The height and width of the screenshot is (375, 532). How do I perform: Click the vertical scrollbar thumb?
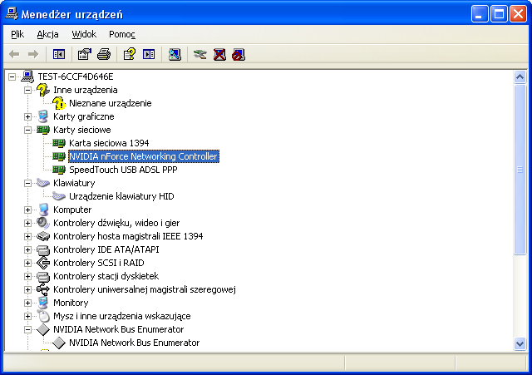tap(520, 170)
